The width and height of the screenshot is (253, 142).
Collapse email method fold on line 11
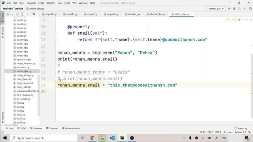(56, 33)
